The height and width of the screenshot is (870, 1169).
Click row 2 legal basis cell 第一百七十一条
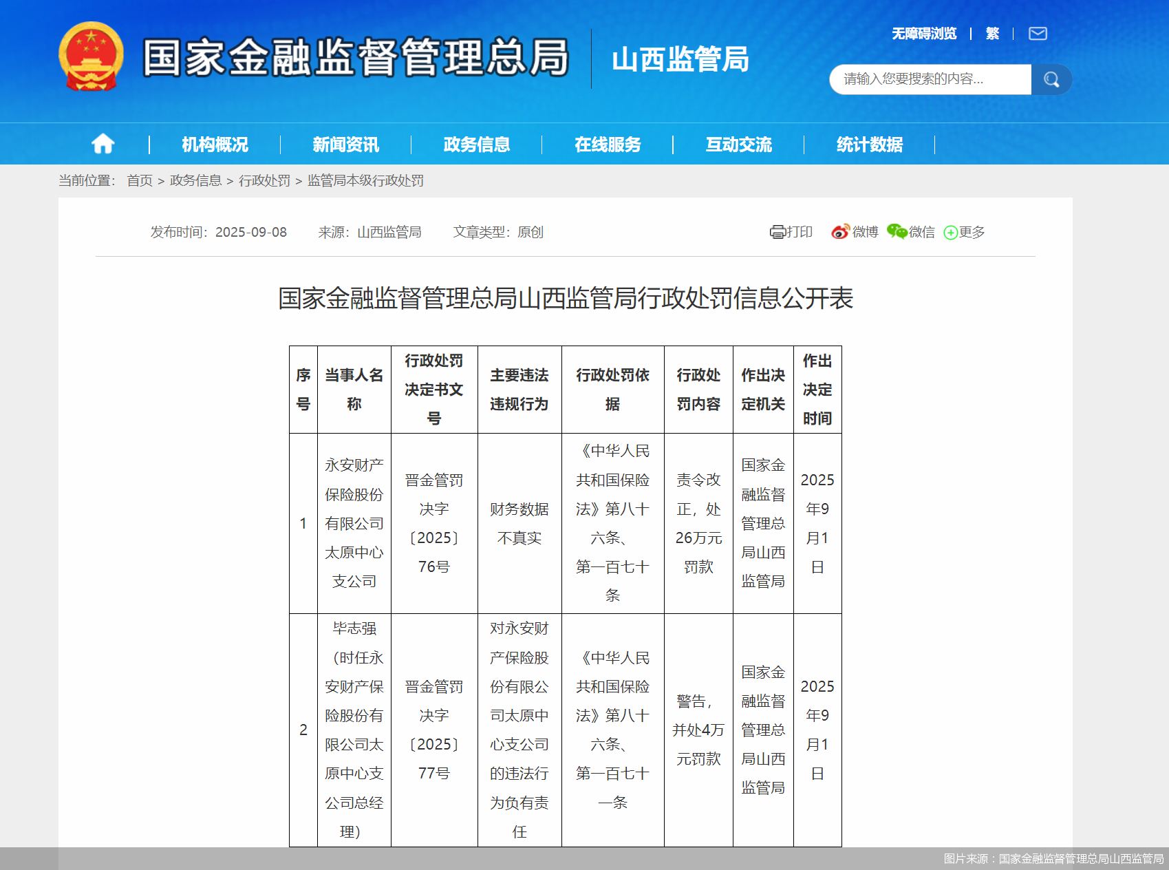pyautogui.click(x=613, y=730)
